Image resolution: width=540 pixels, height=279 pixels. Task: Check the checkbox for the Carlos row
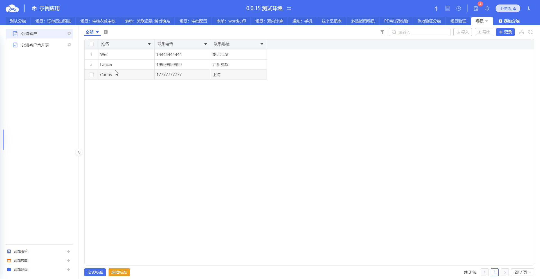(x=91, y=75)
